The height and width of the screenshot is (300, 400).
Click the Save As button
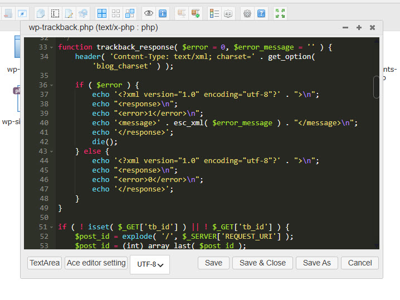coord(317,263)
